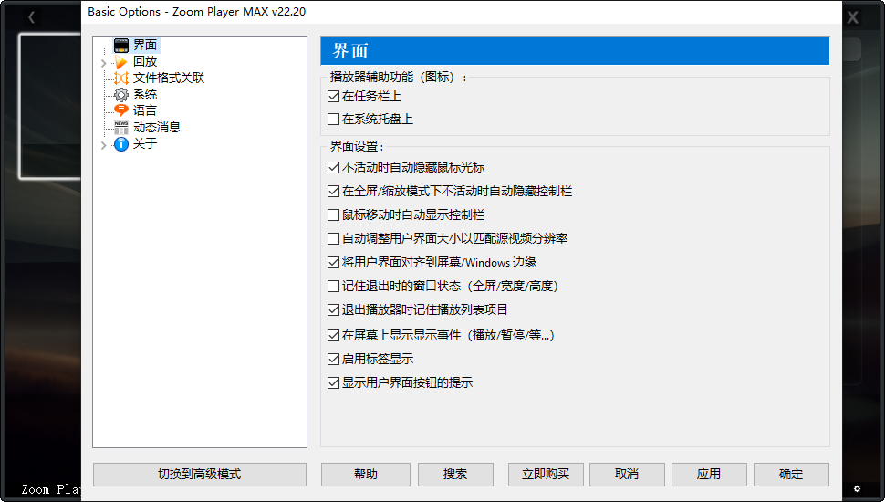Open the 动态消息 page
The width and height of the screenshot is (885, 502).
(x=157, y=127)
